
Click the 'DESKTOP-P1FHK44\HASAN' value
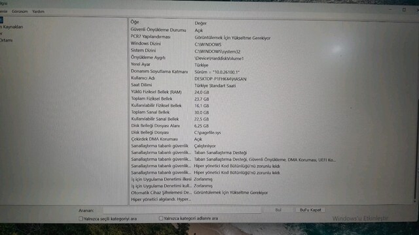(221, 79)
